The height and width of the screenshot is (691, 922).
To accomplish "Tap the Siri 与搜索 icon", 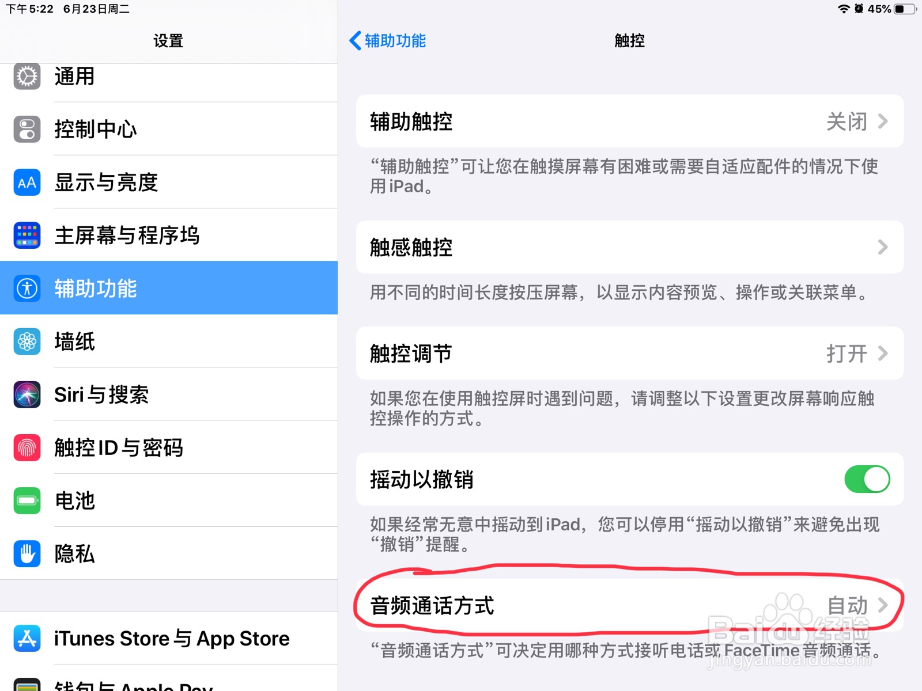I will [27, 394].
